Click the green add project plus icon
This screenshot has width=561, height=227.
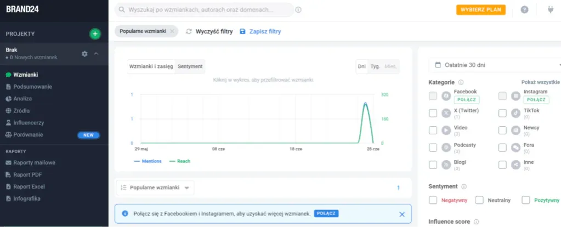point(95,34)
